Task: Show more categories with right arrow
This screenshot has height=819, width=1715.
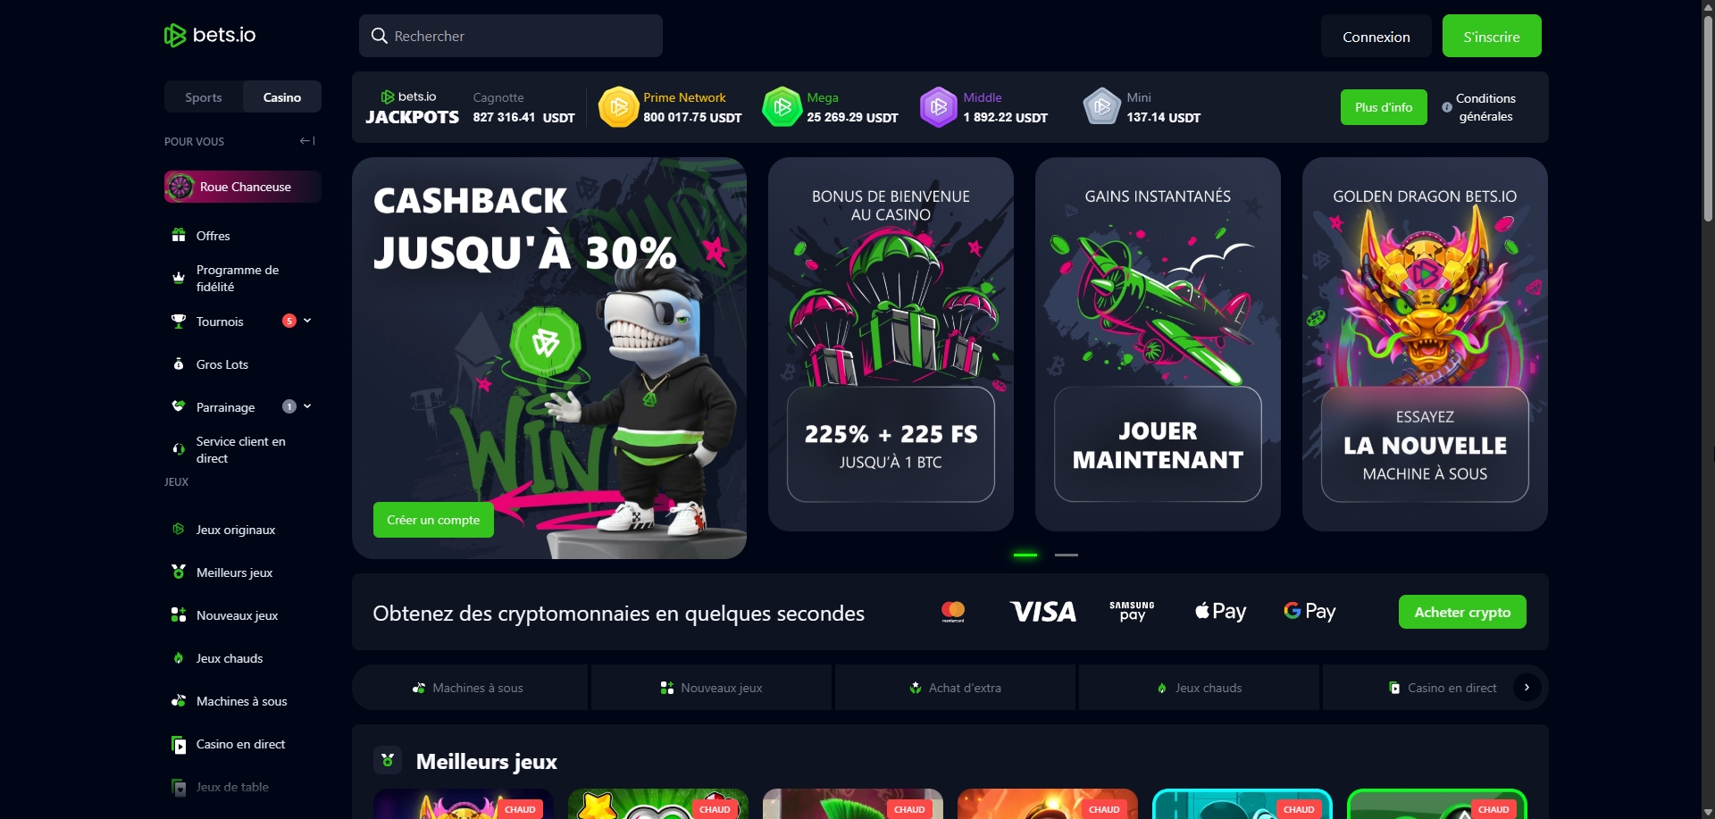Action: (1527, 688)
